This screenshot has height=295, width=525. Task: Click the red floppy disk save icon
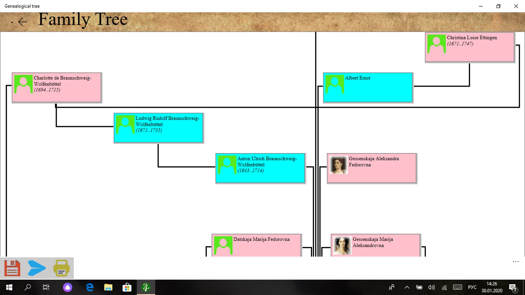(12, 268)
